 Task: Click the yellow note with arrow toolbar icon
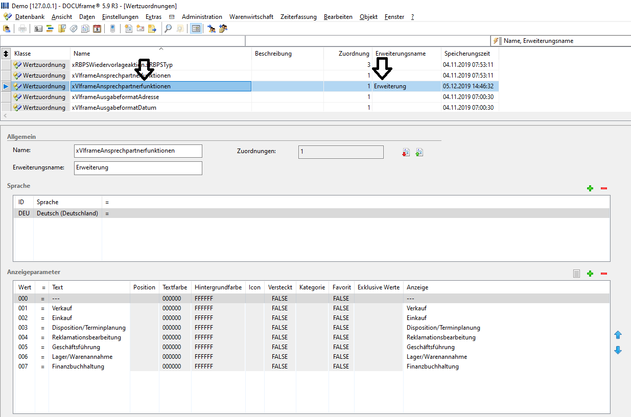[152, 29]
